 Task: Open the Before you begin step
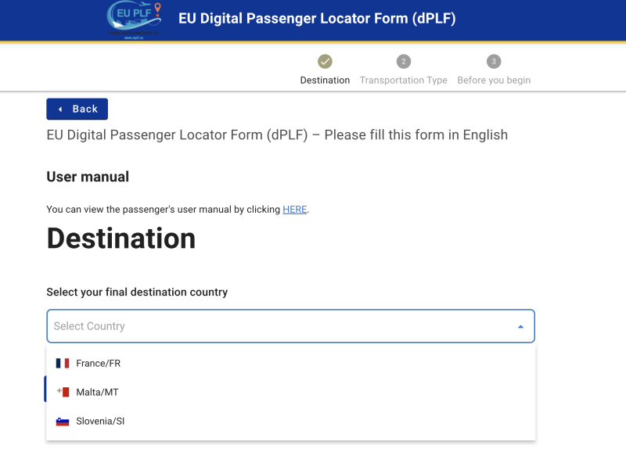494,81
